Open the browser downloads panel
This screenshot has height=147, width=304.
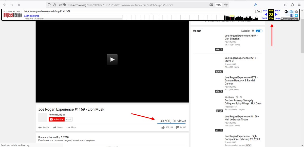(256, 5)
